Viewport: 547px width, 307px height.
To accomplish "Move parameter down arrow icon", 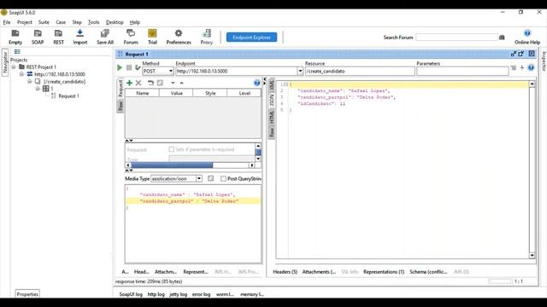I will tap(173, 83).
